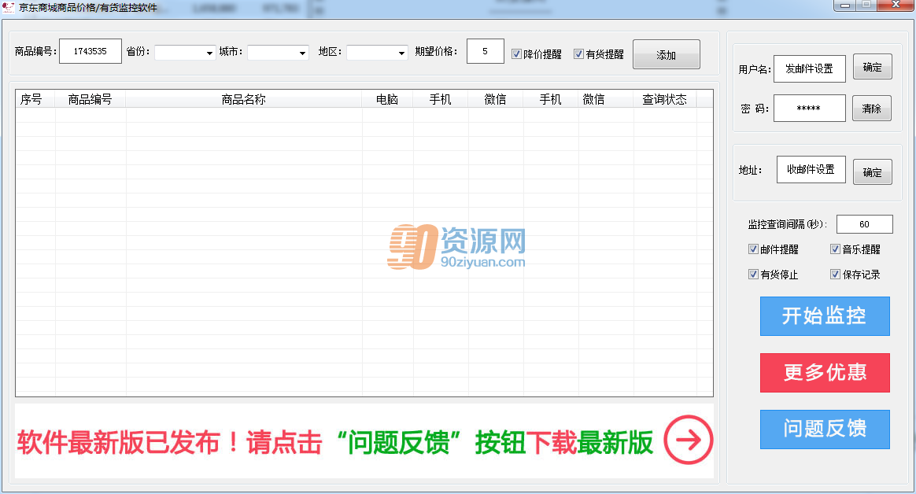Click the 软件最新版已发布 update banner

pos(364,441)
